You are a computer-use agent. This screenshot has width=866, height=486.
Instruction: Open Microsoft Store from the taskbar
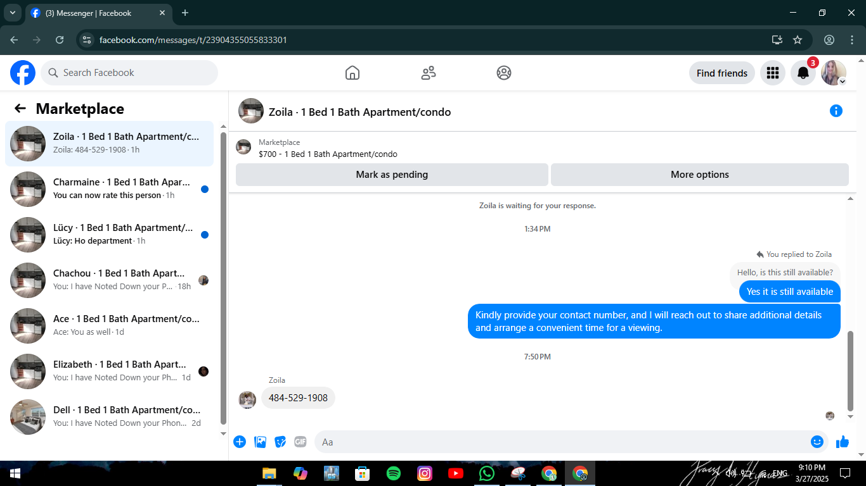(x=363, y=473)
